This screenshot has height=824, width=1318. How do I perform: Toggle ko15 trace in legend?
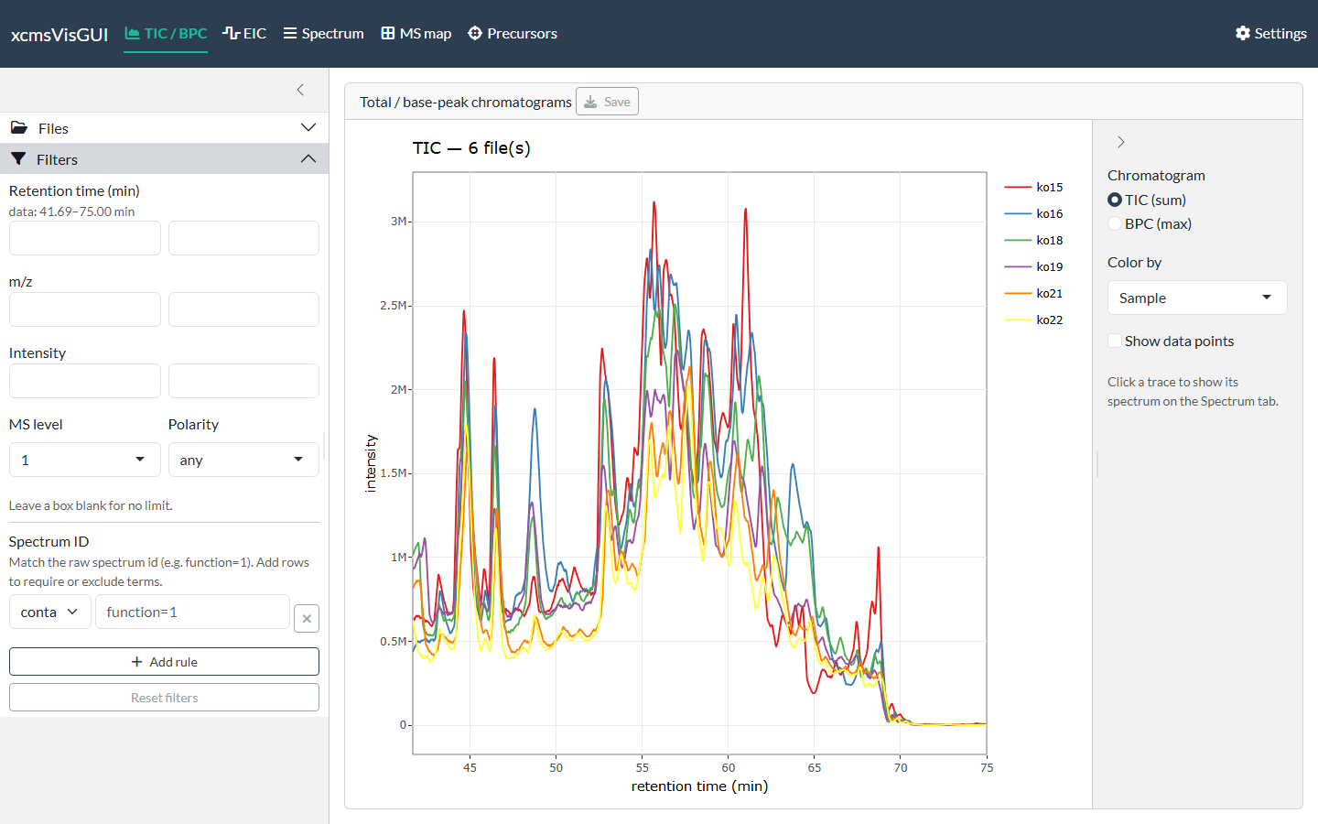pyautogui.click(x=1034, y=187)
